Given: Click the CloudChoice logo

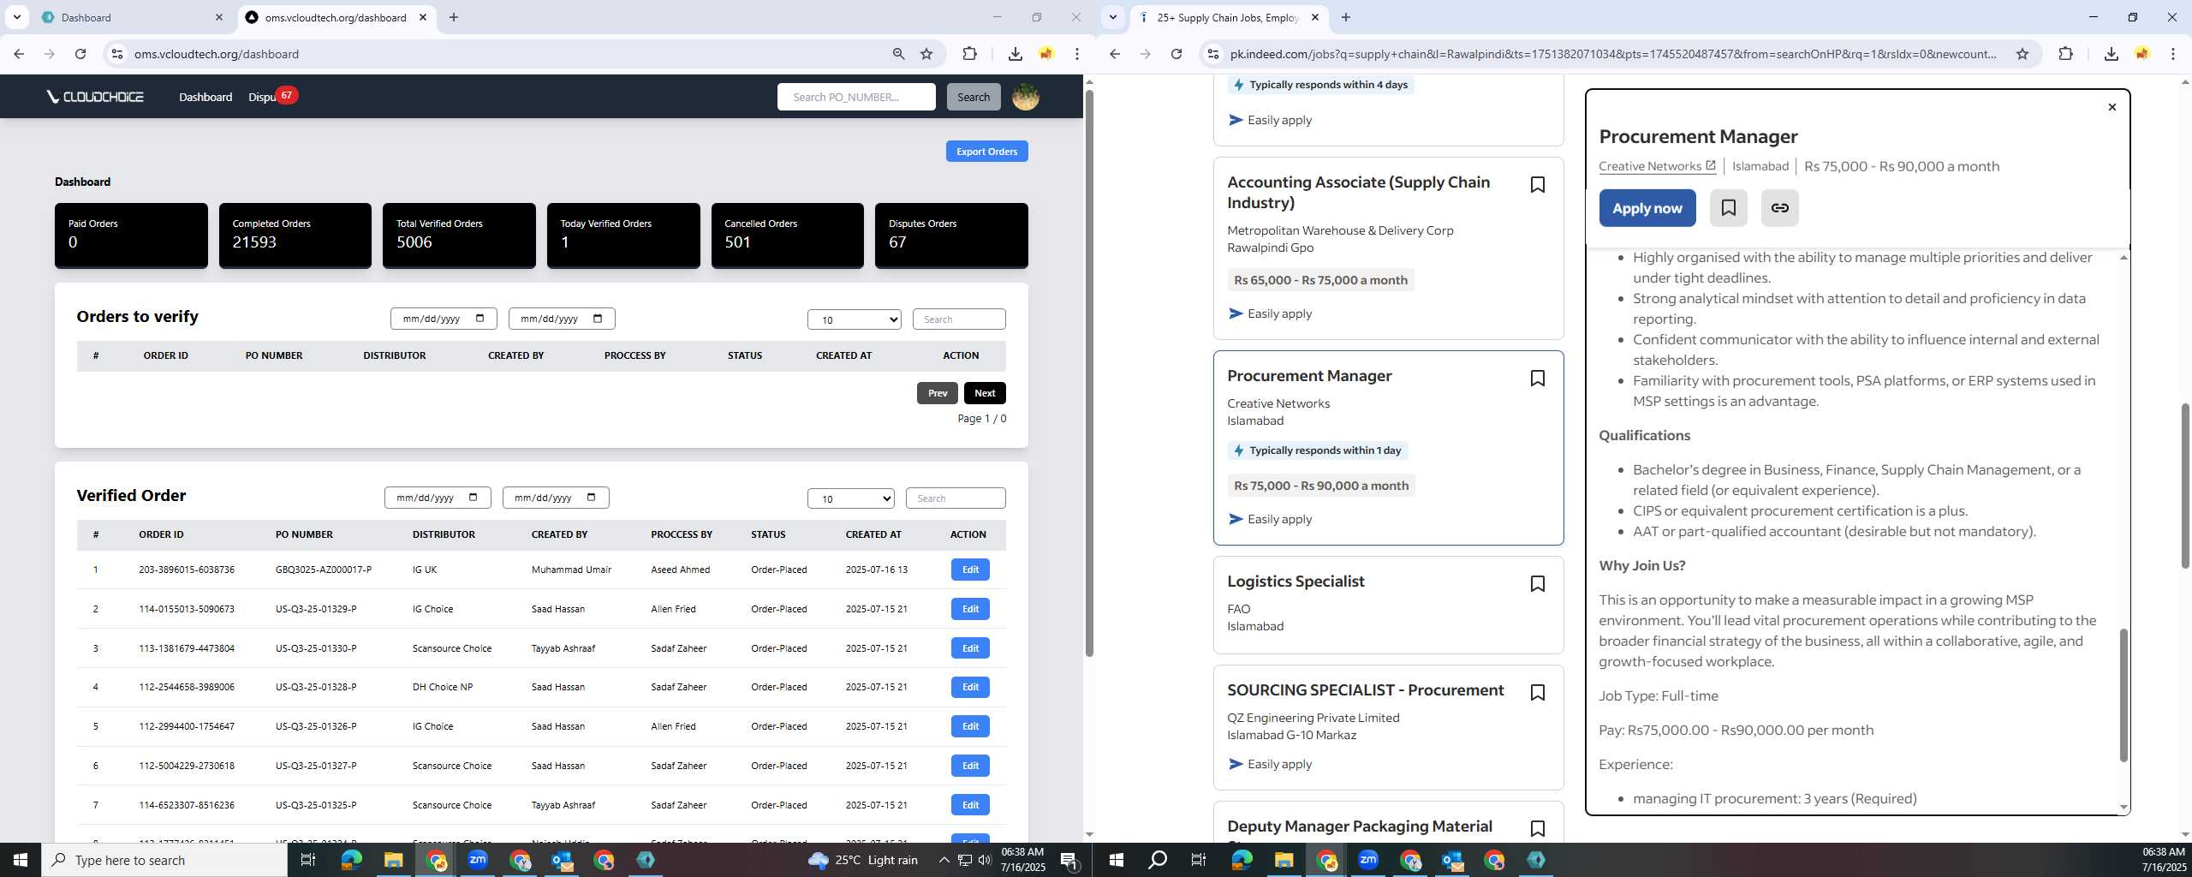Looking at the screenshot, I should pyautogui.click(x=95, y=97).
